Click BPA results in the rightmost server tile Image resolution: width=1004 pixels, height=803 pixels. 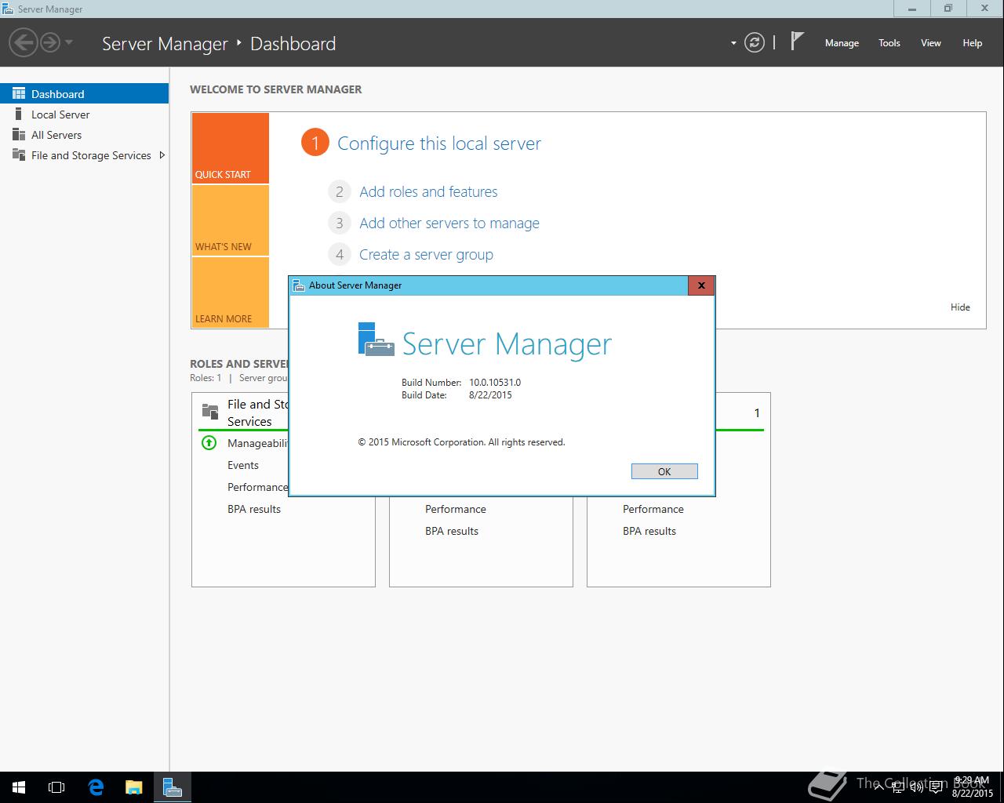649,531
